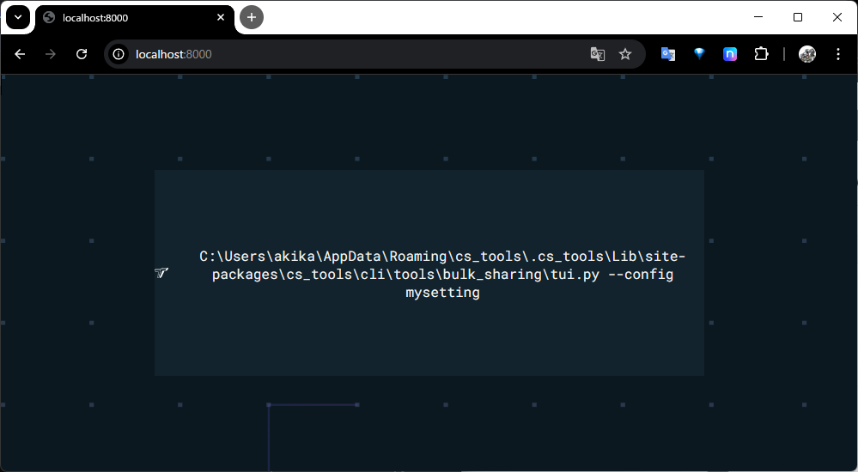Viewport: 858px width, 472px height.
Task: Open the Extensions puzzle-piece menu
Action: point(761,54)
